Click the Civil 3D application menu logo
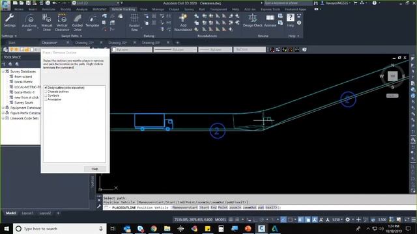417x234 pixels. click(5, 5)
